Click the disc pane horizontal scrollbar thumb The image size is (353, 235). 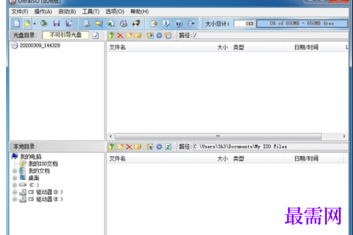coord(218,136)
